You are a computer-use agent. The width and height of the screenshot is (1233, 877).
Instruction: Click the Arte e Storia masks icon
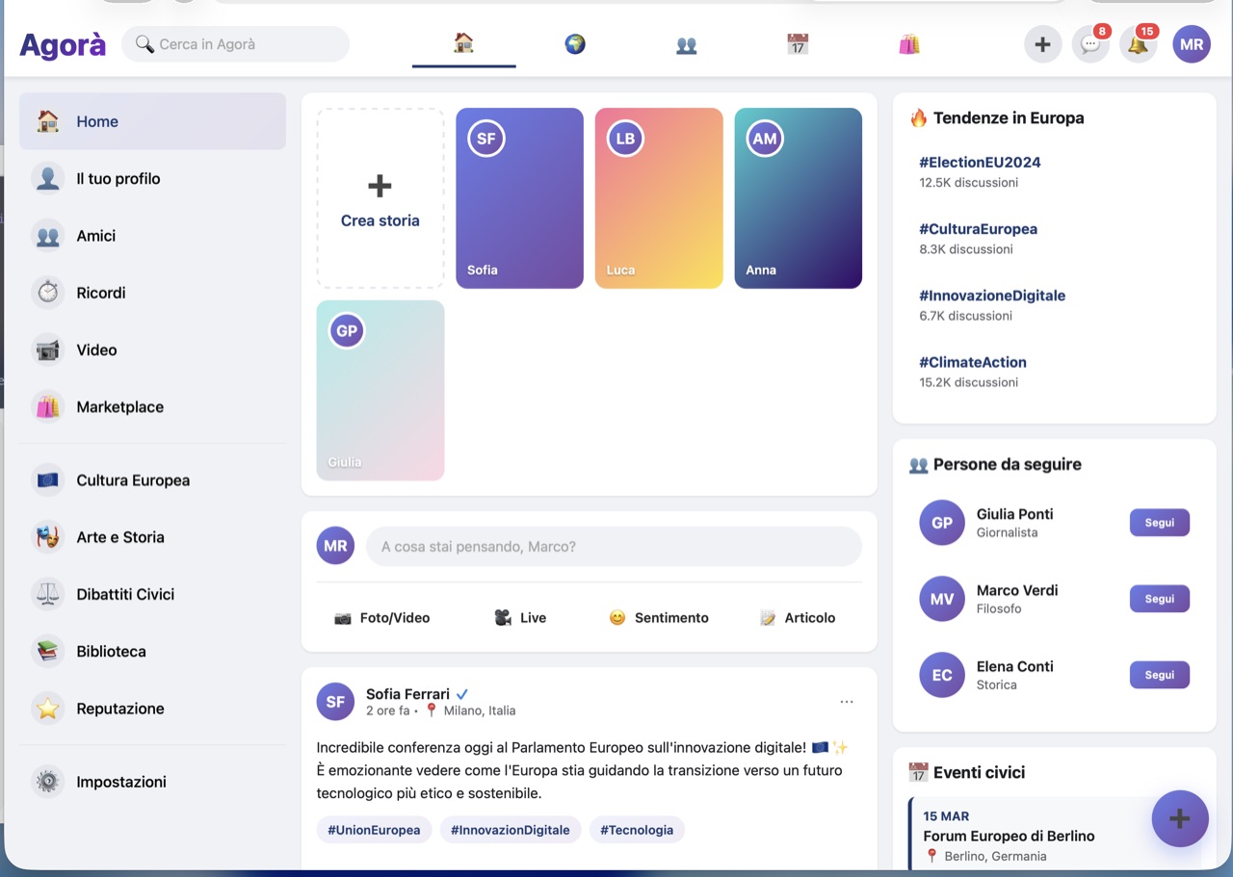tap(48, 537)
